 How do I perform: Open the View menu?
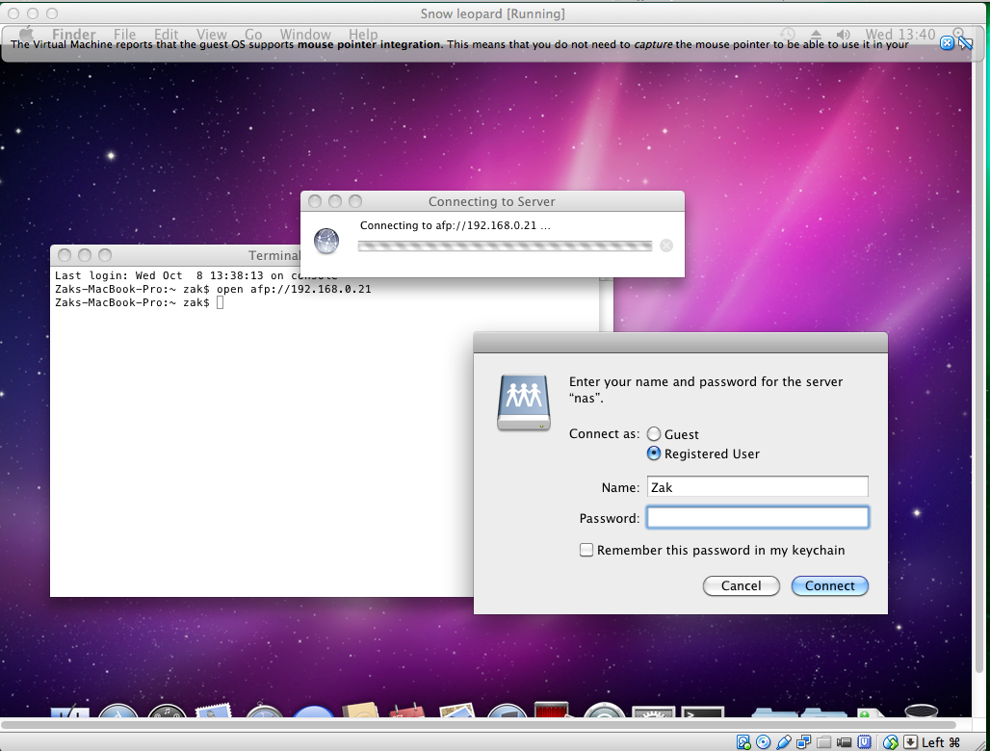[212, 34]
